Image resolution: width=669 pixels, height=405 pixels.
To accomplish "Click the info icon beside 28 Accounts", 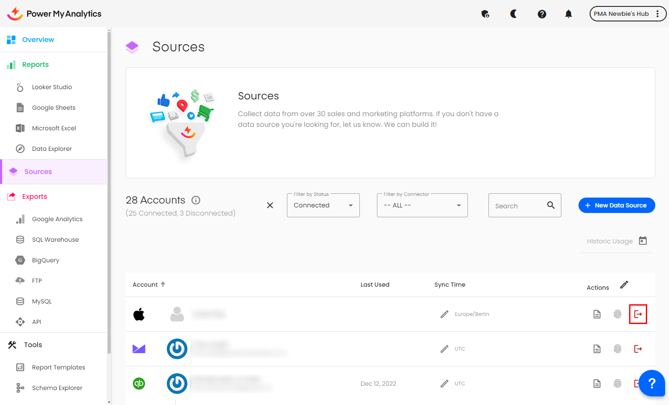I will [196, 200].
